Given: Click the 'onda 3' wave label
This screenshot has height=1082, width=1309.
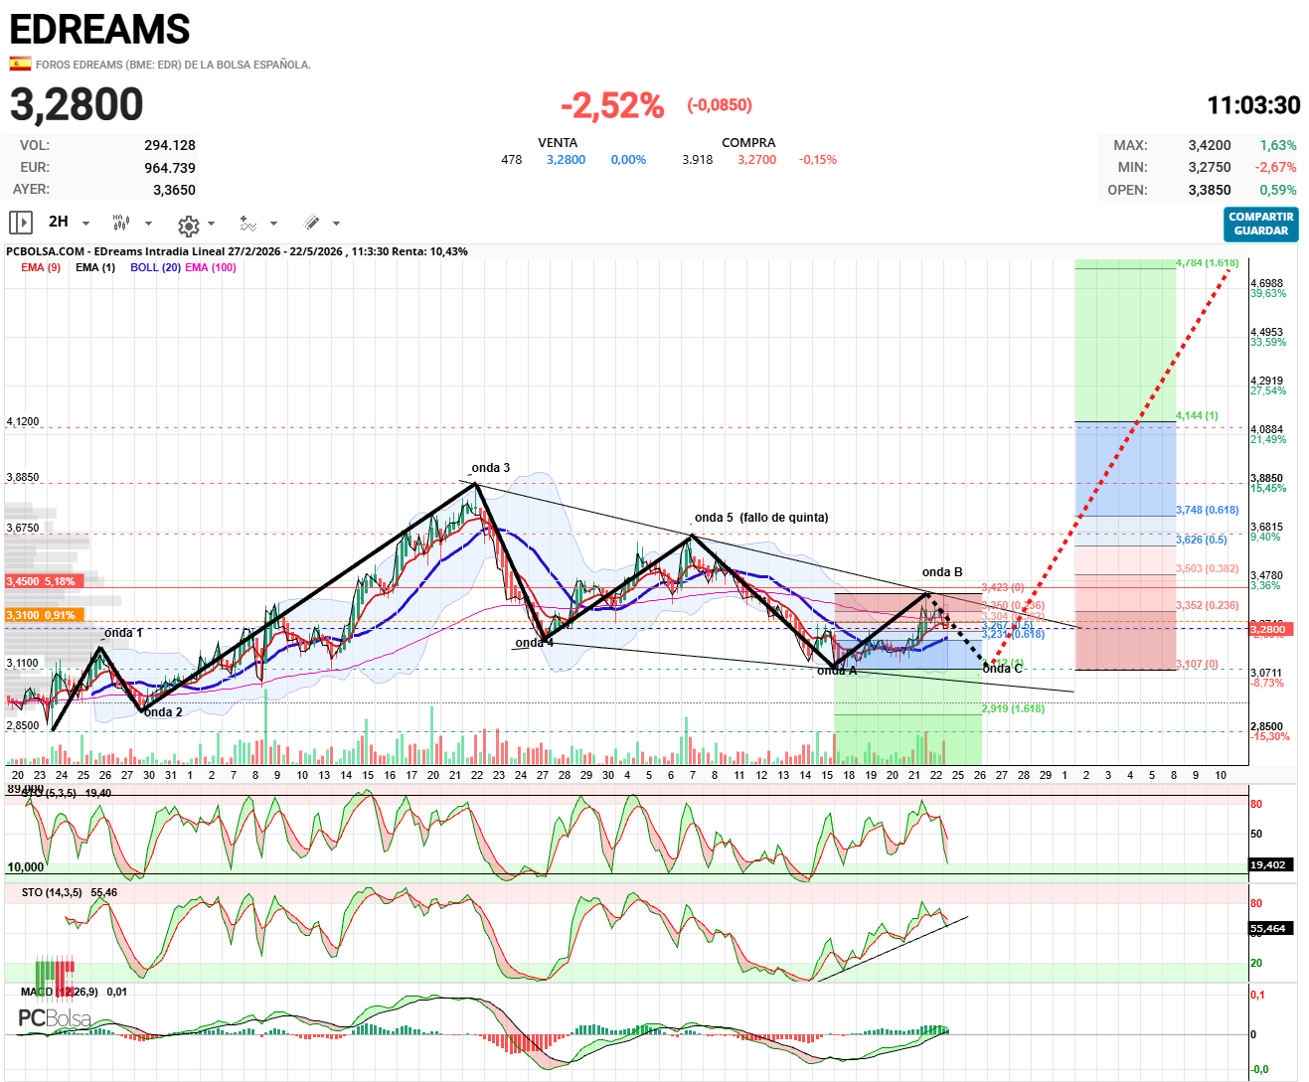Looking at the screenshot, I should (491, 468).
